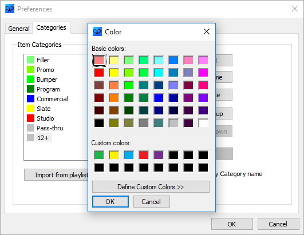Screen dimensions: 304x235
Task: Select the Pass-thru category name
Action: pyautogui.click(x=50, y=128)
